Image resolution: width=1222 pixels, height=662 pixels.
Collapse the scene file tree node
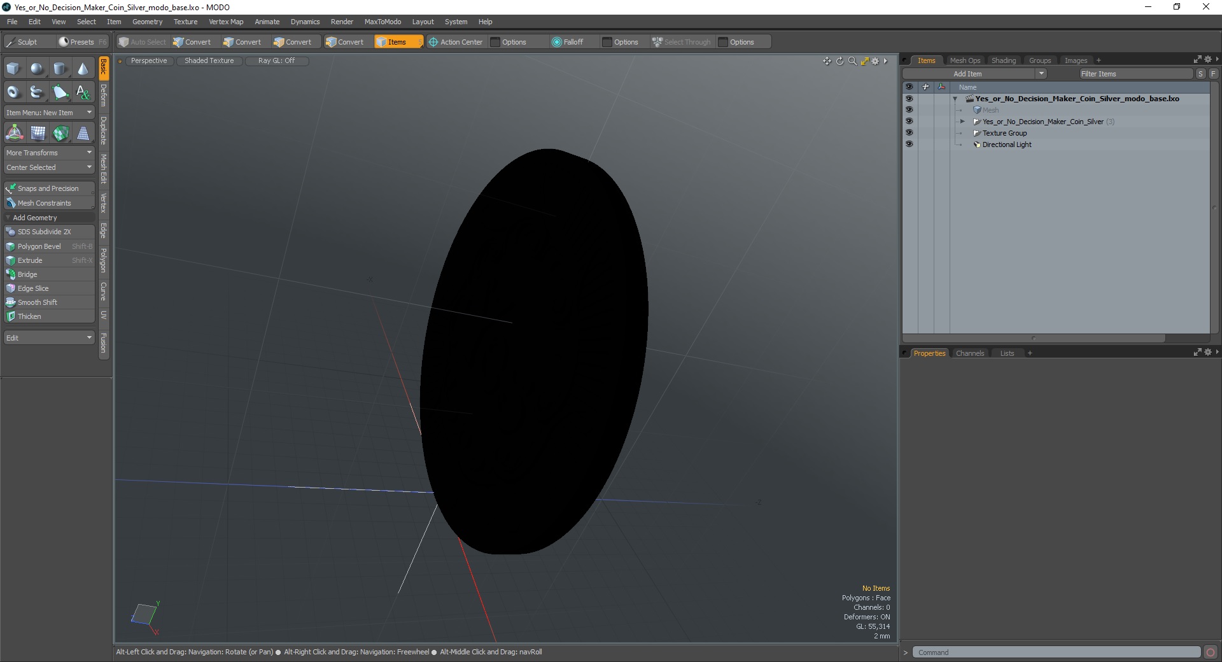pyautogui.click(x=955, y=99)
